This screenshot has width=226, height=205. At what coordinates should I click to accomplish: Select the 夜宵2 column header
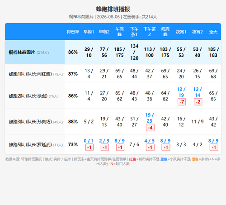click(198, 32)
